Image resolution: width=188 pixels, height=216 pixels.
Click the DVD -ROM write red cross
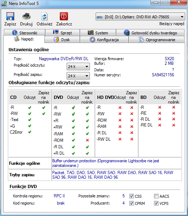click(87, 140)
